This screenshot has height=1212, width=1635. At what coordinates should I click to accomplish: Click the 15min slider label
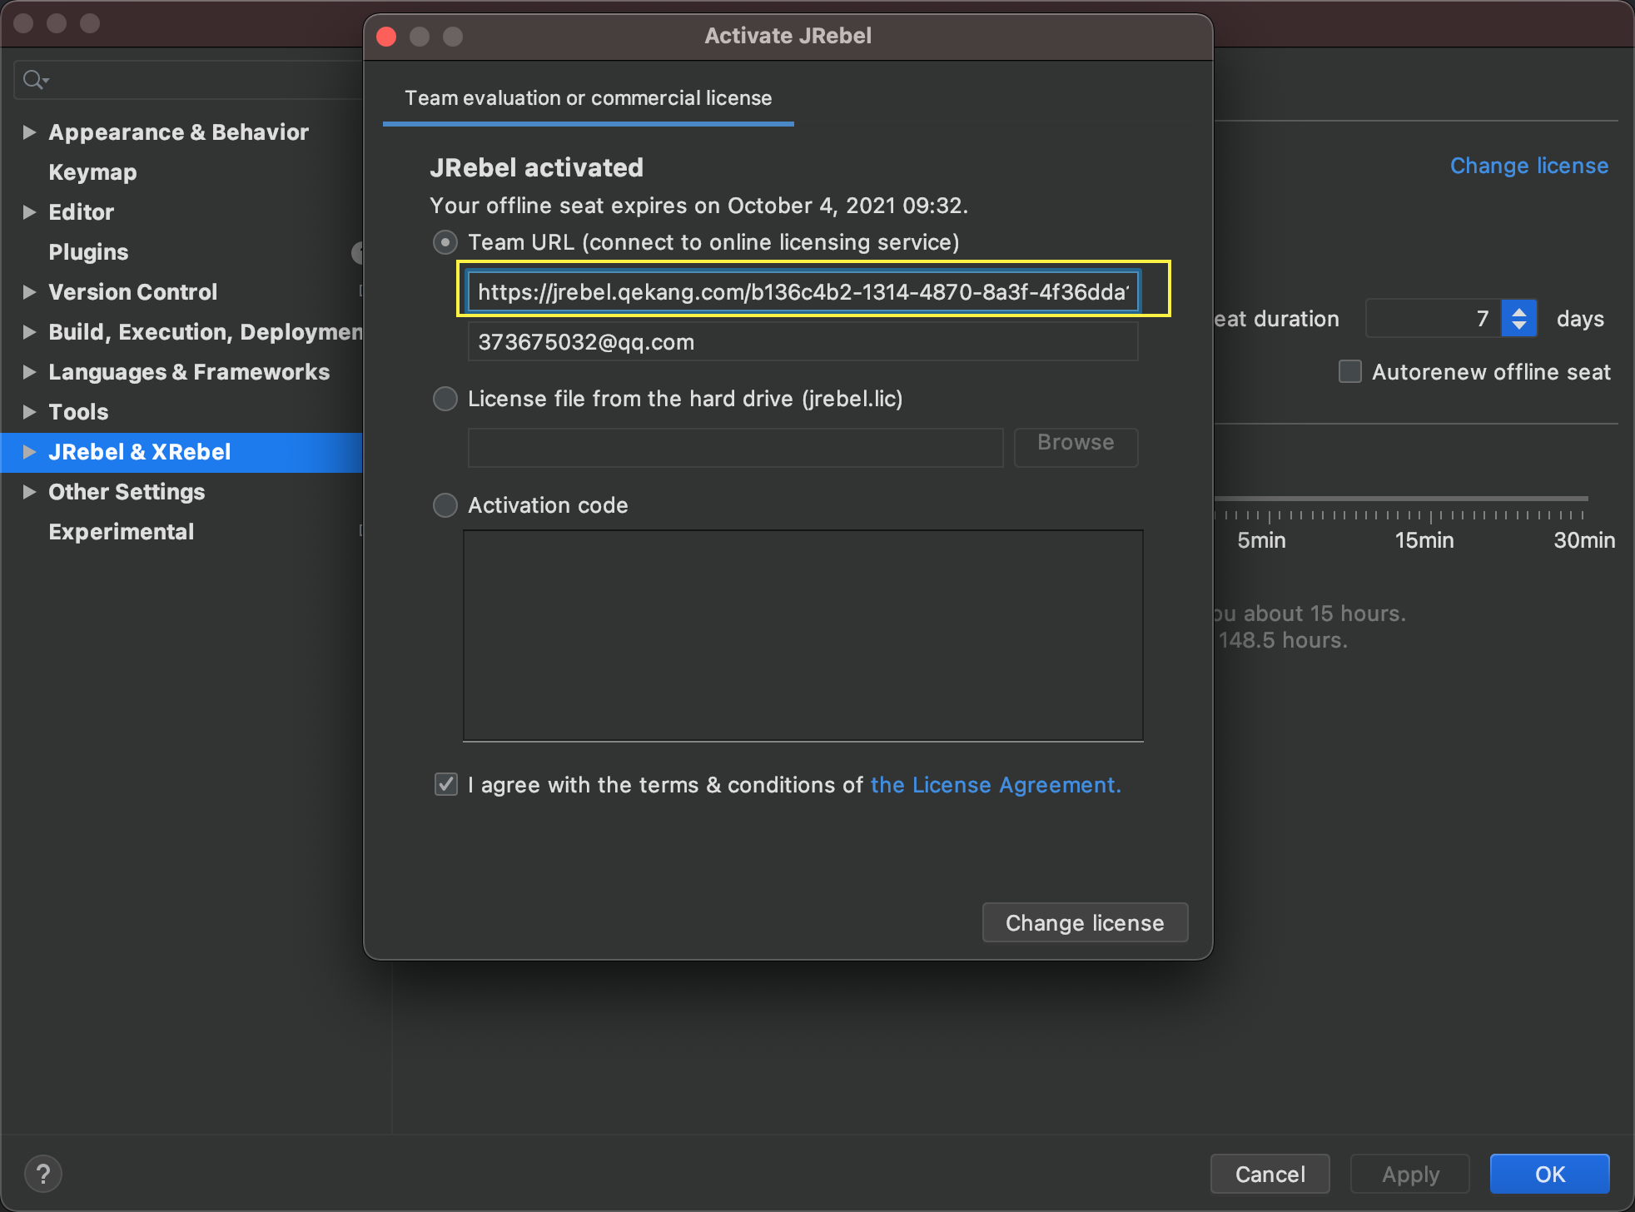[1424, 540]
